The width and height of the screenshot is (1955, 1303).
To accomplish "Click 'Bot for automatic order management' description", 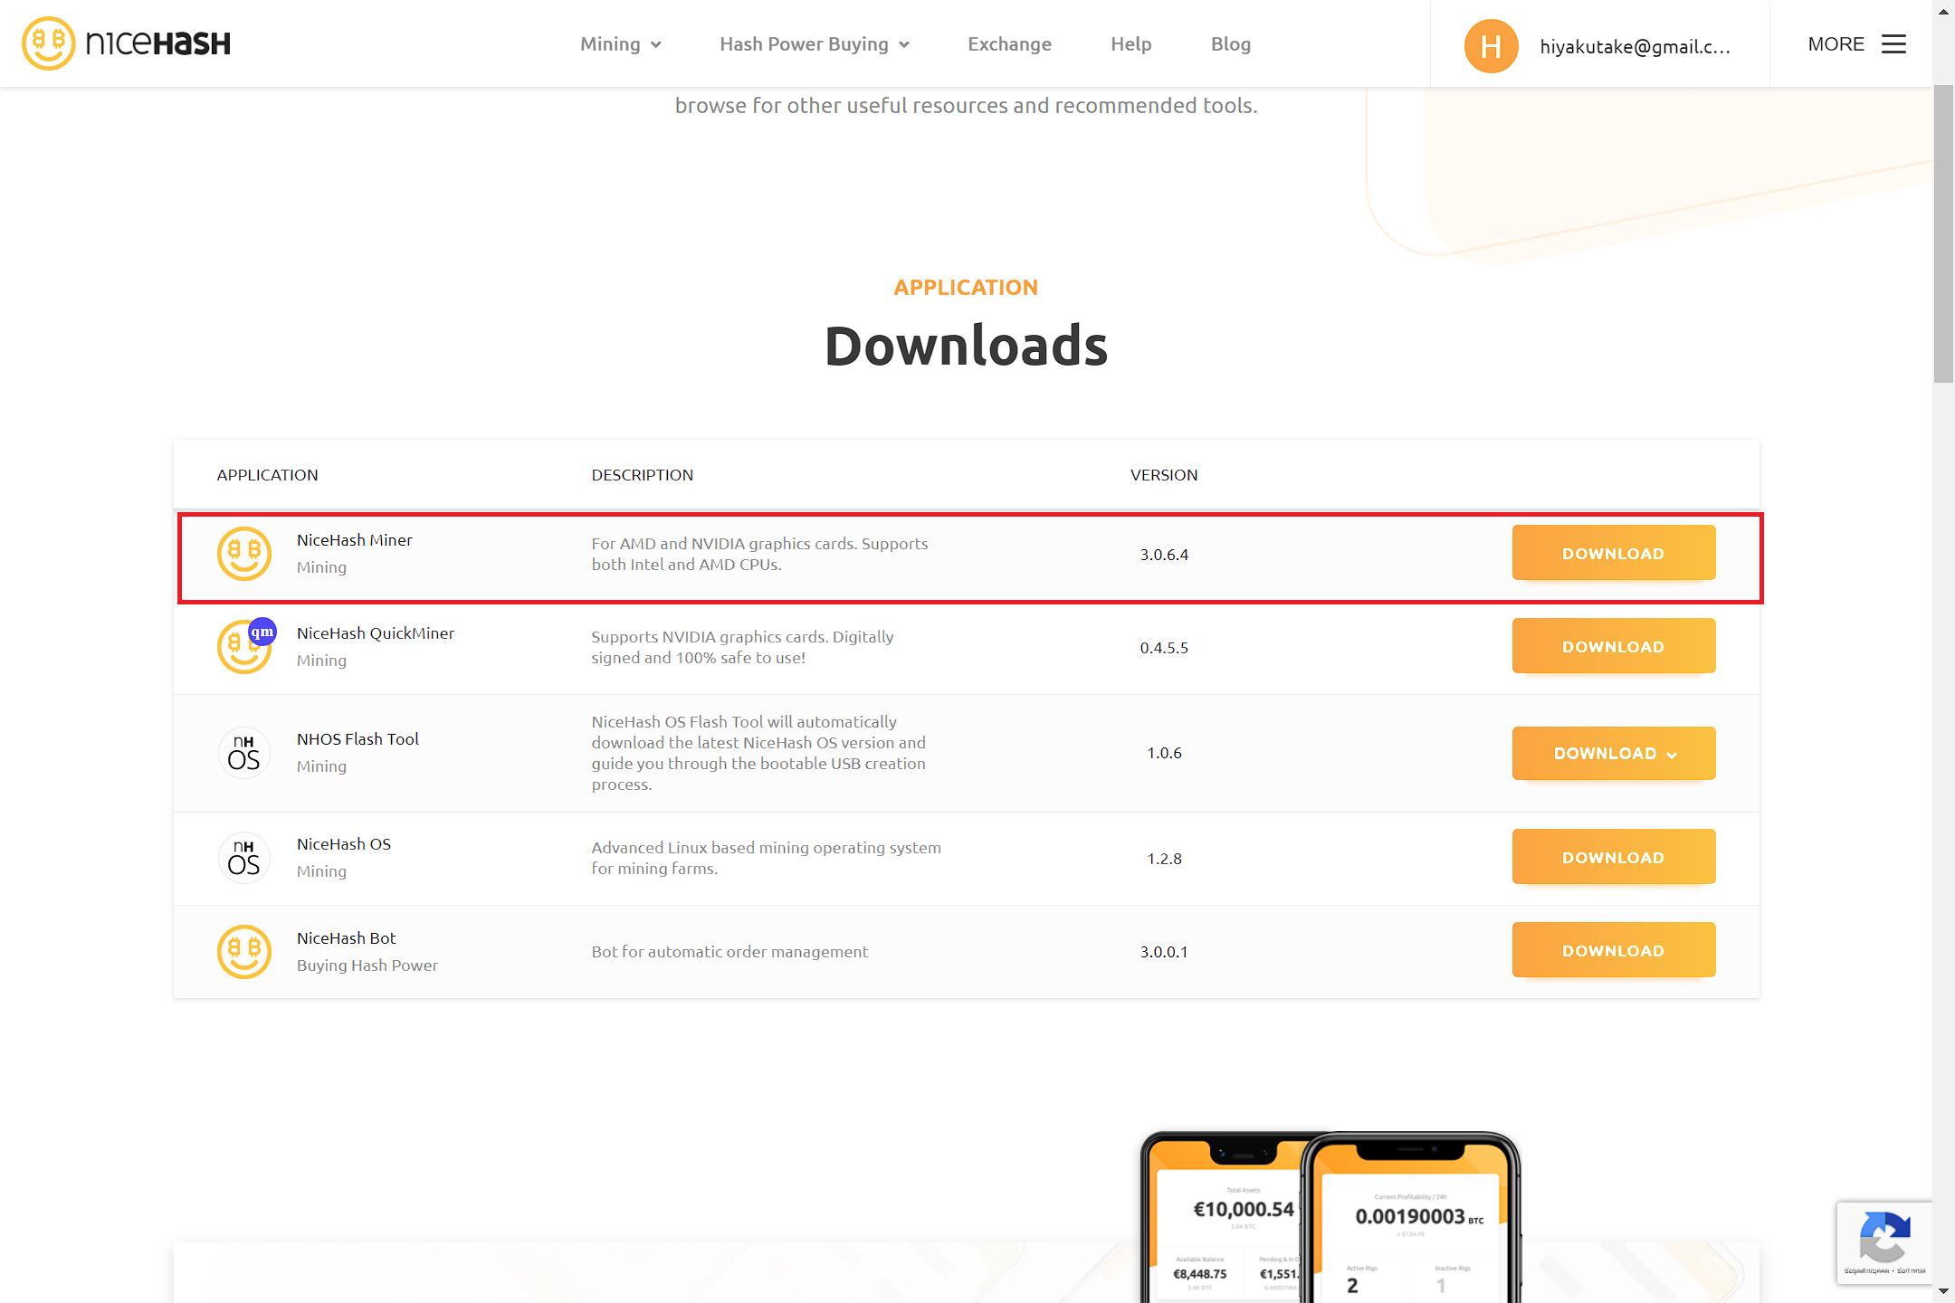I will coord(730,952).
